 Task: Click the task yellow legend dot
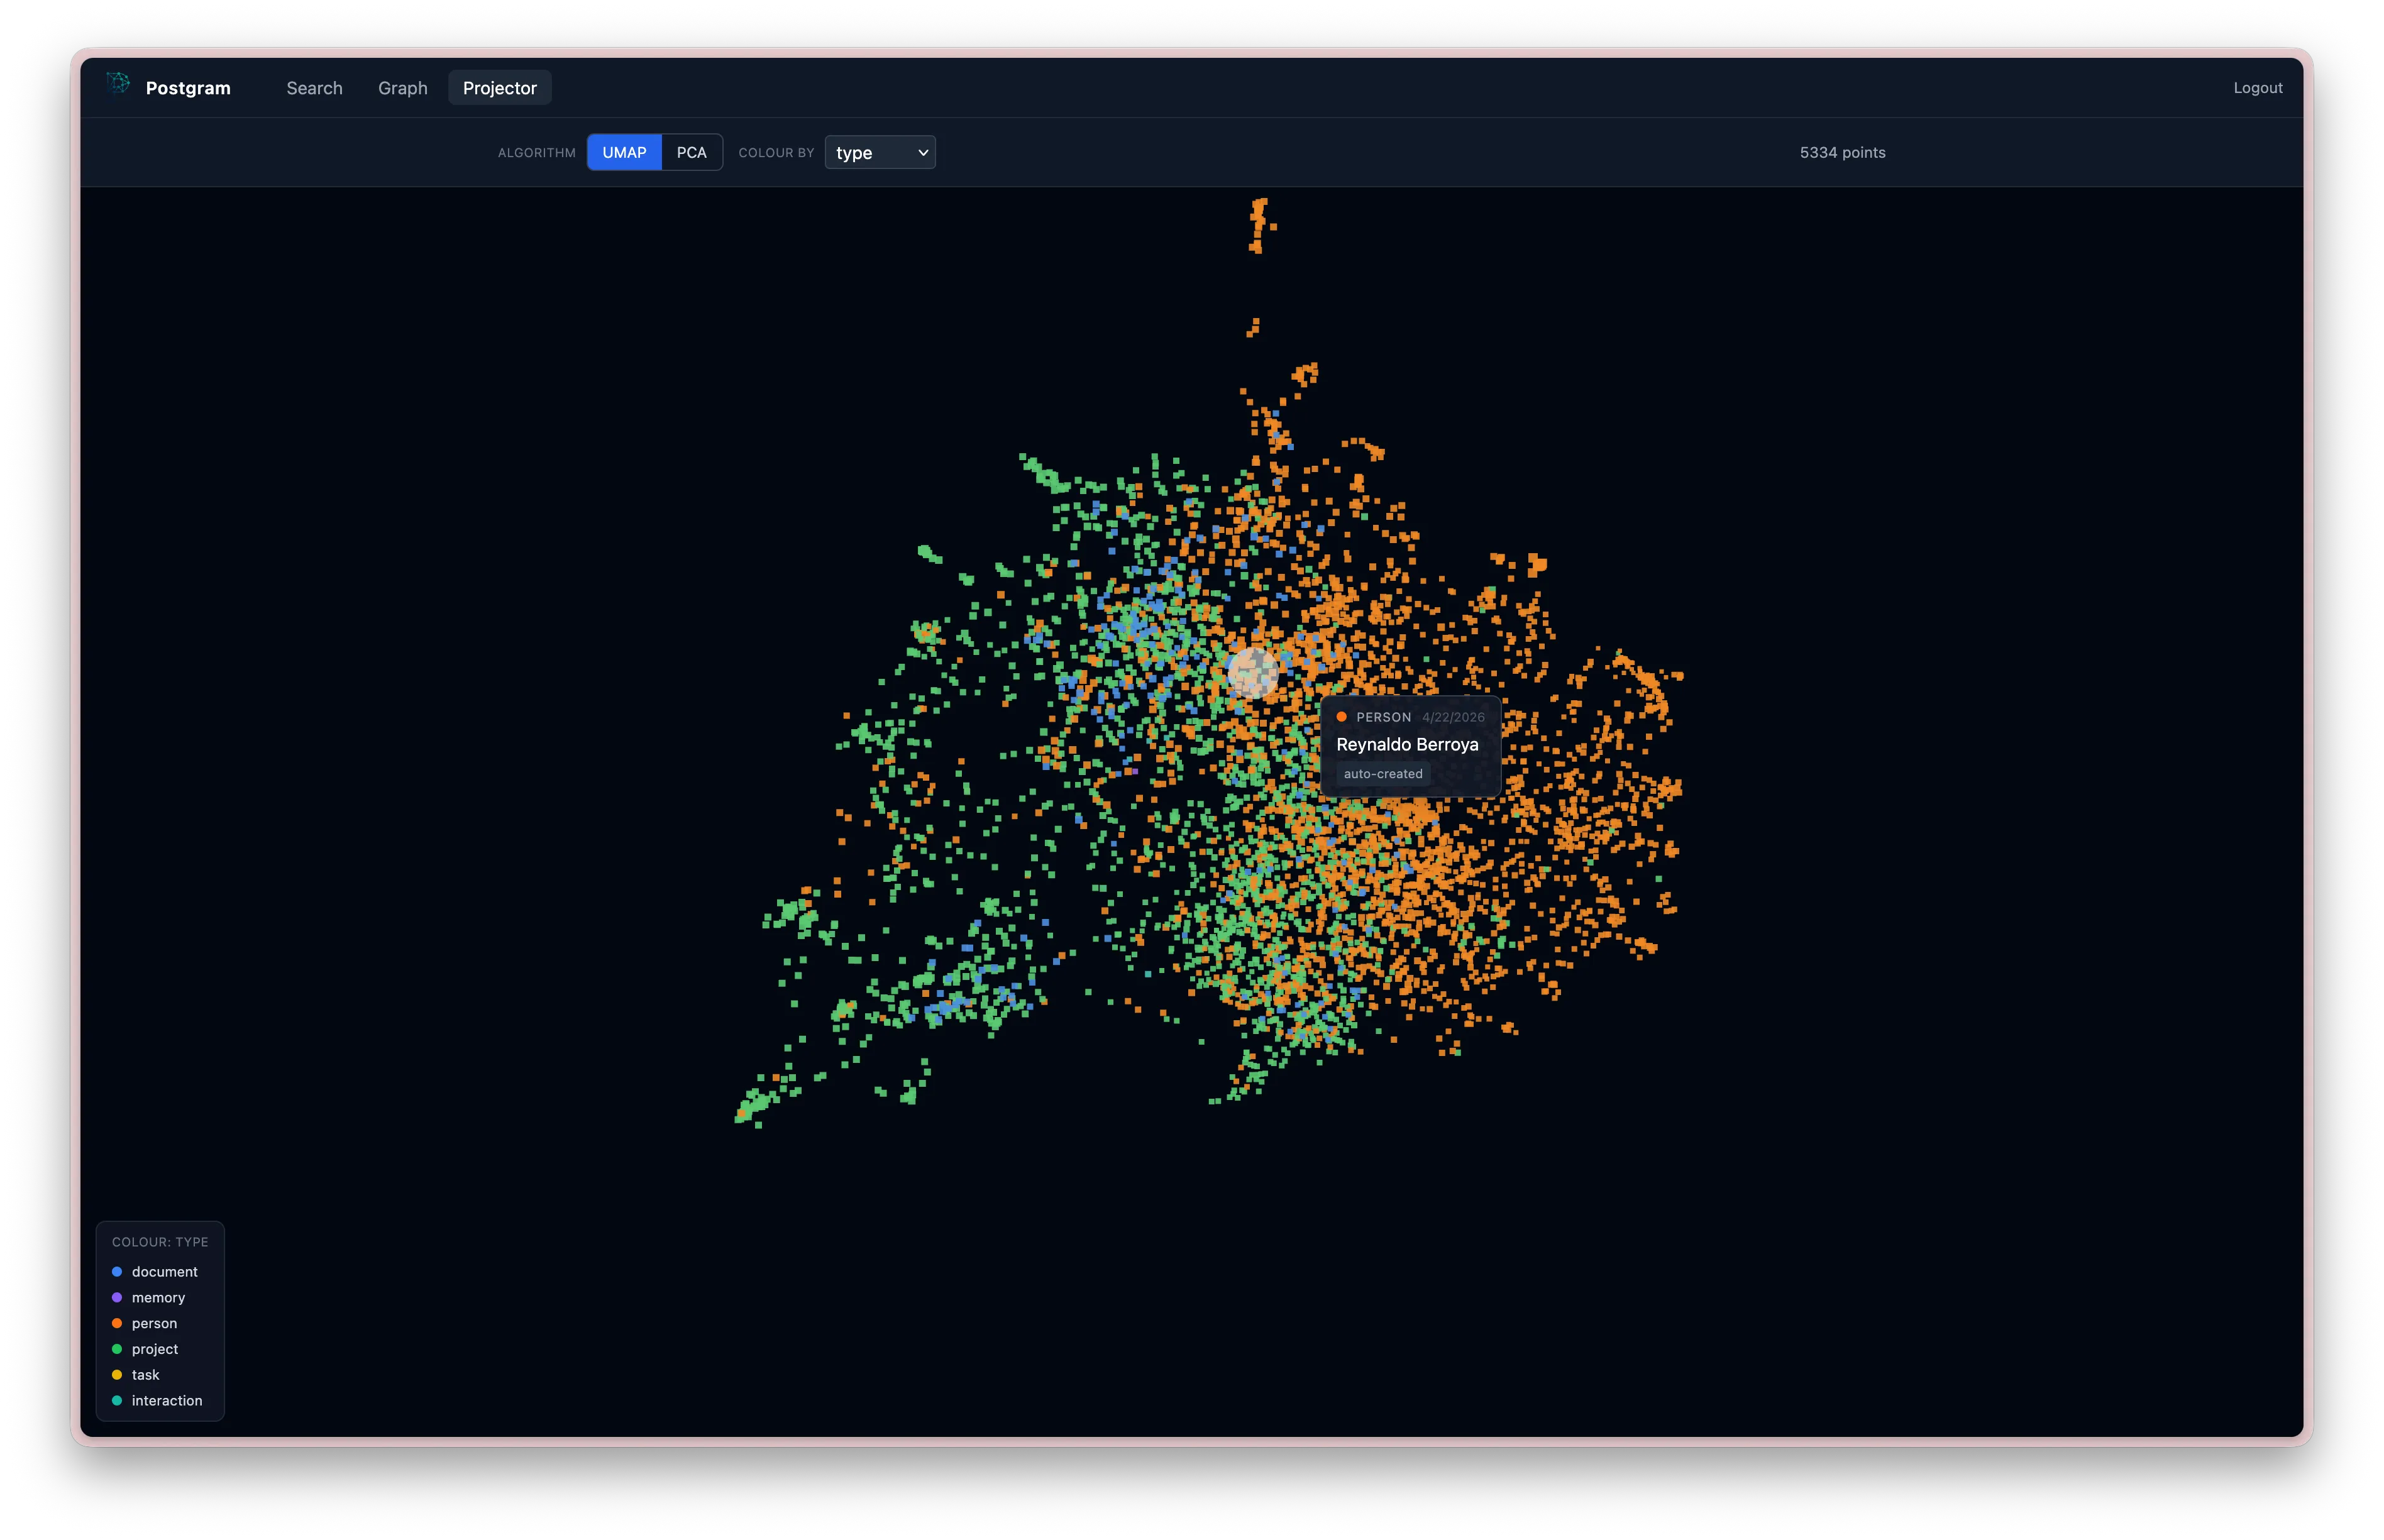pyautogui.click(x=117, y=1374)
